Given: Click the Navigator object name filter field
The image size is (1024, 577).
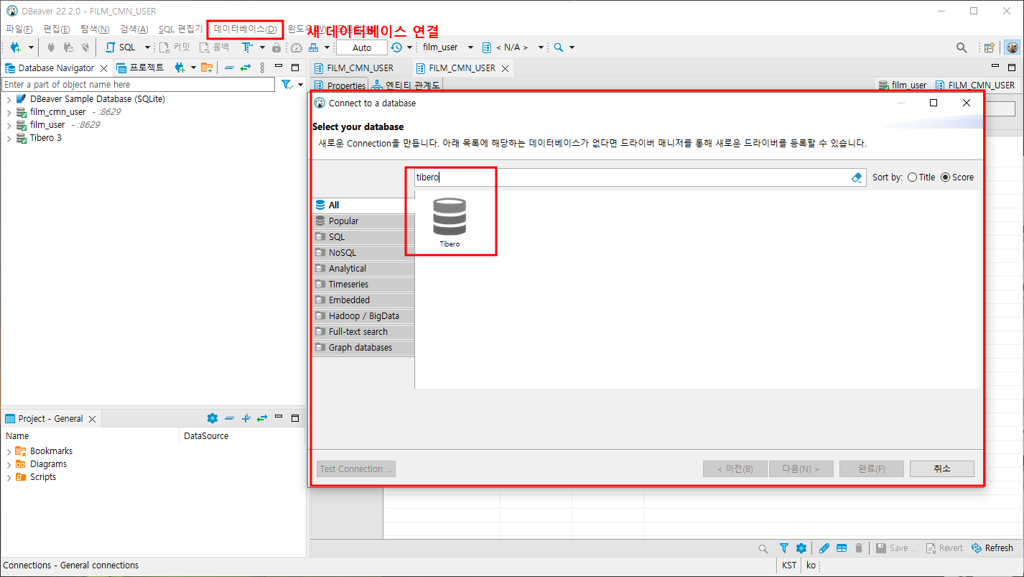Looking at the screenshot, I should (x=138, y=85).
